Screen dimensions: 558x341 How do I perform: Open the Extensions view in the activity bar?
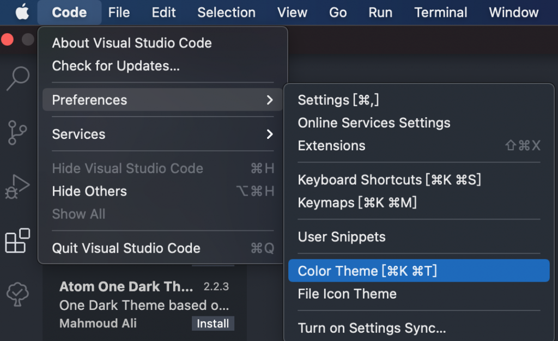coord(17,241)
